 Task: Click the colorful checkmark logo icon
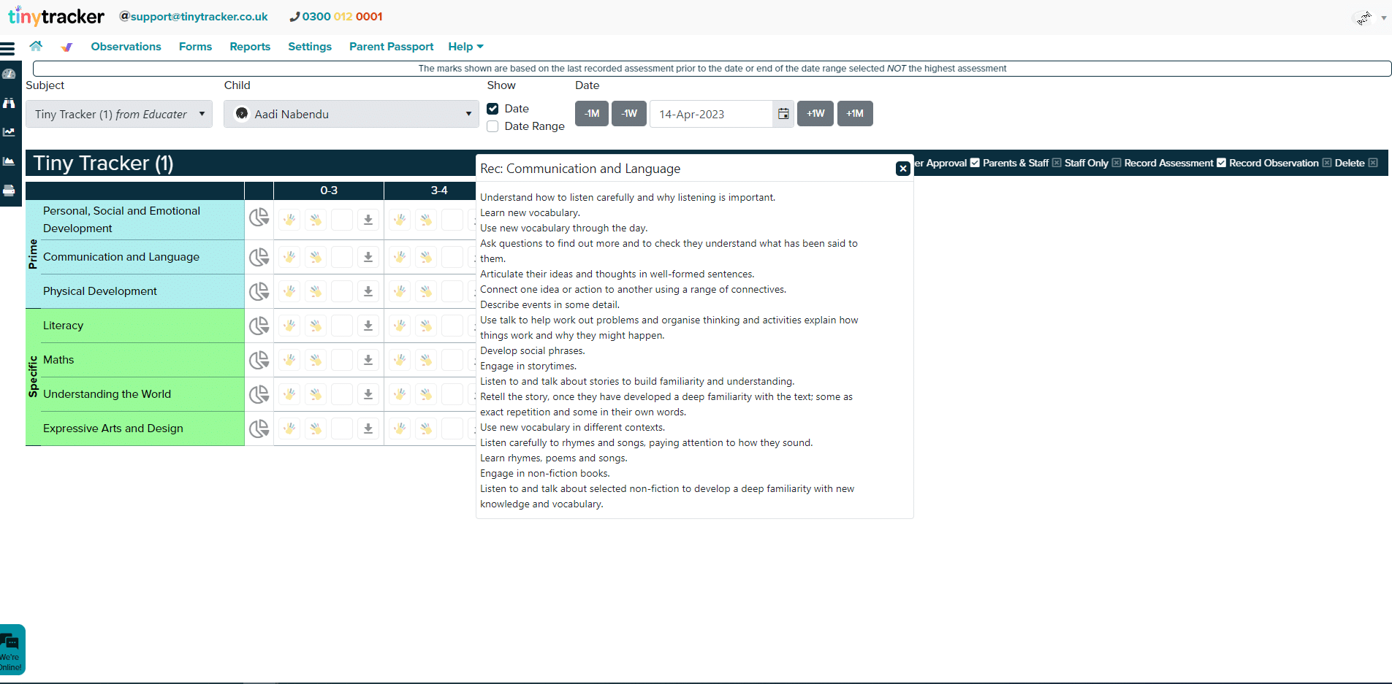pyautogui.click(x=66, y=47)
